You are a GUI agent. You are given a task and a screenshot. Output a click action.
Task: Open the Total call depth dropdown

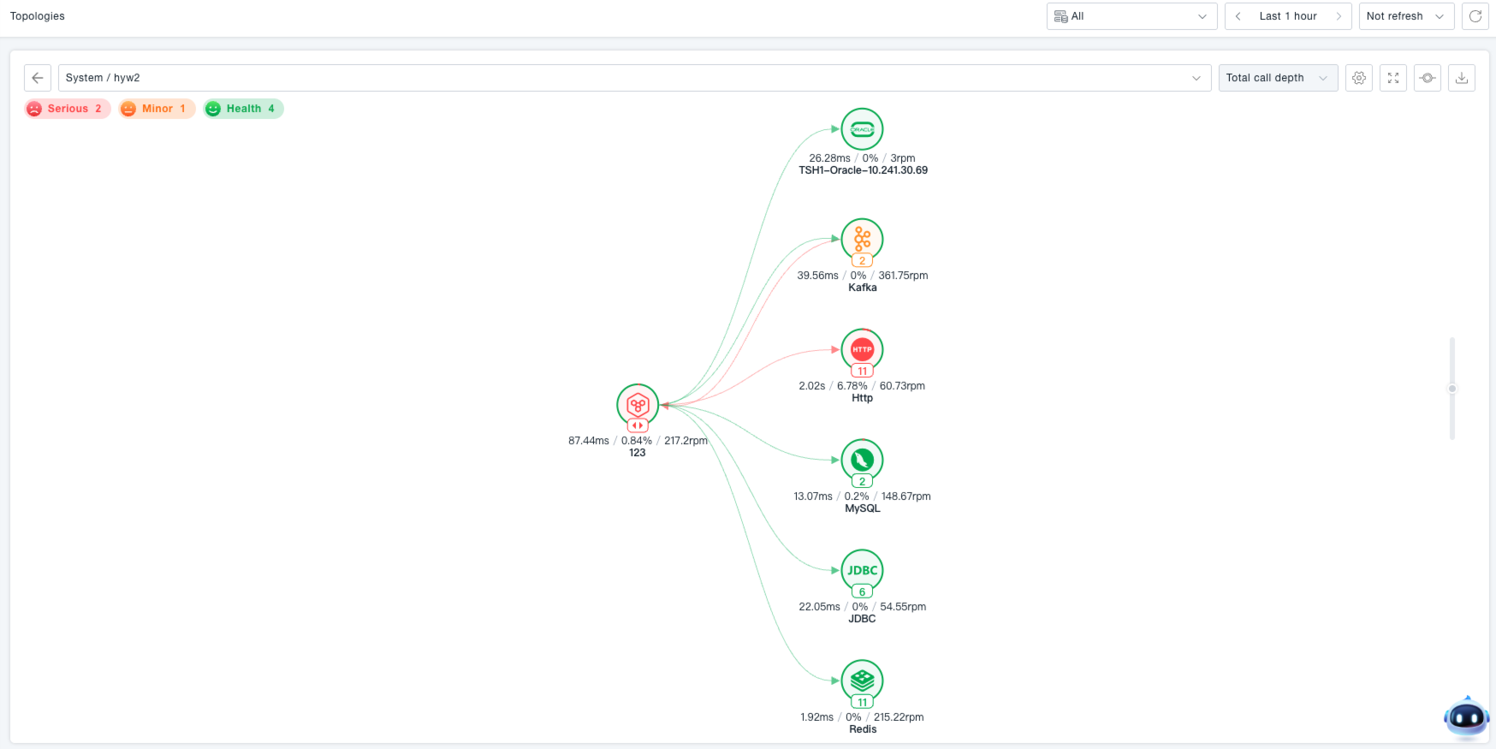point(1278,78)
